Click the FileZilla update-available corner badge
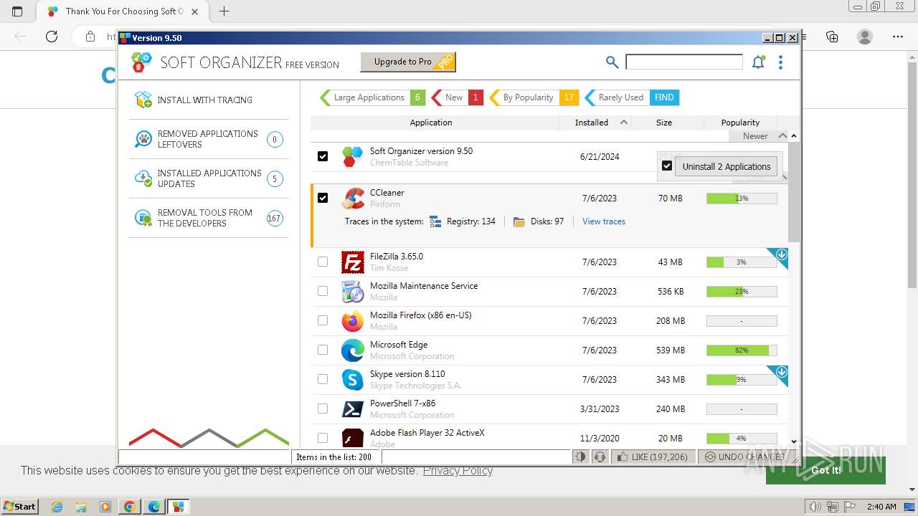 781,254
